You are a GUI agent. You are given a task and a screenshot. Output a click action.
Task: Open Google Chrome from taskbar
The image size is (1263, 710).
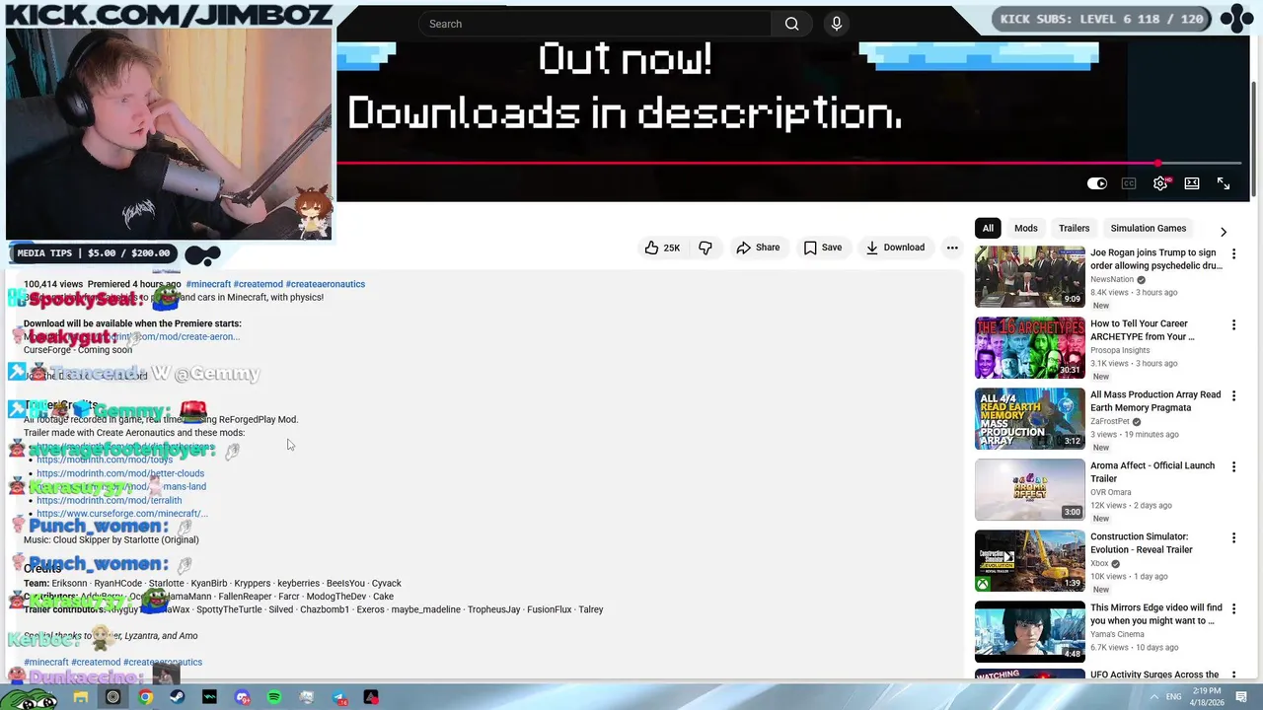[x=145, y=697]
